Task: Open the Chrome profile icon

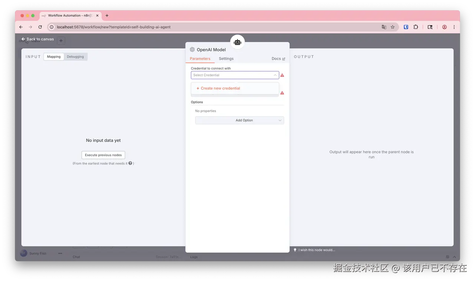Action: [444, 27]
